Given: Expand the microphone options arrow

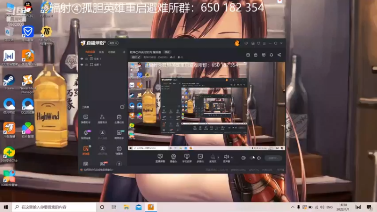Looking at the screenshot, I should pos(218,157).
